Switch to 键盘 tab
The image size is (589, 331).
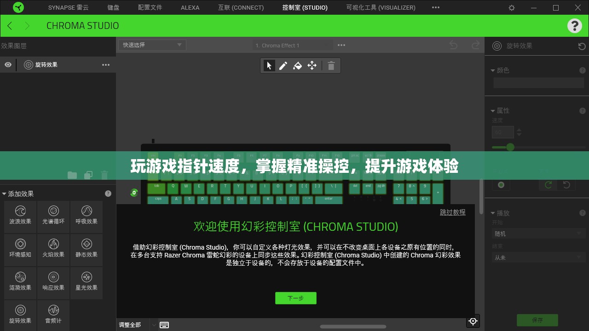[x=113, y=8]
